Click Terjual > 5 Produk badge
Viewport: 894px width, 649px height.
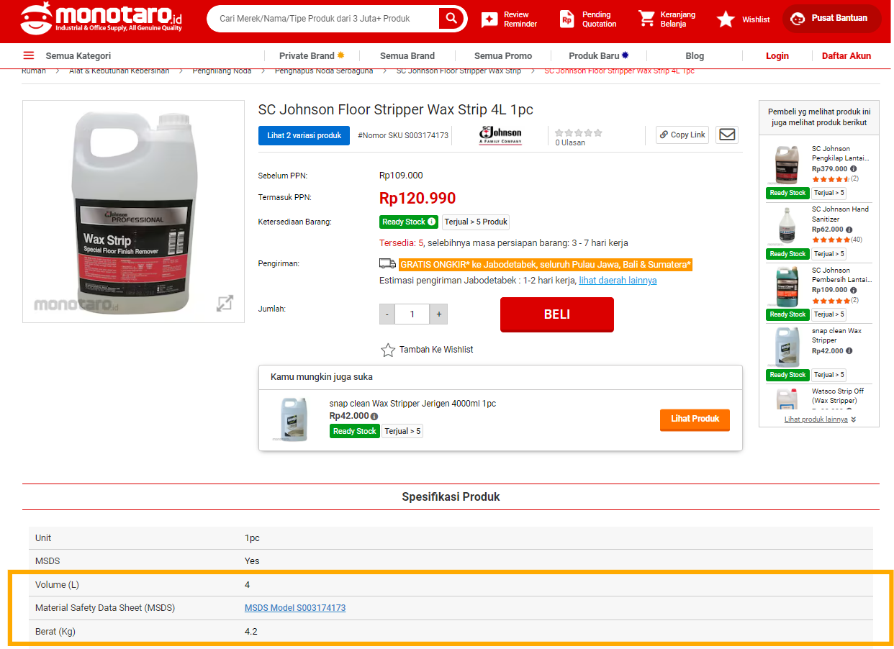(476, 222)
